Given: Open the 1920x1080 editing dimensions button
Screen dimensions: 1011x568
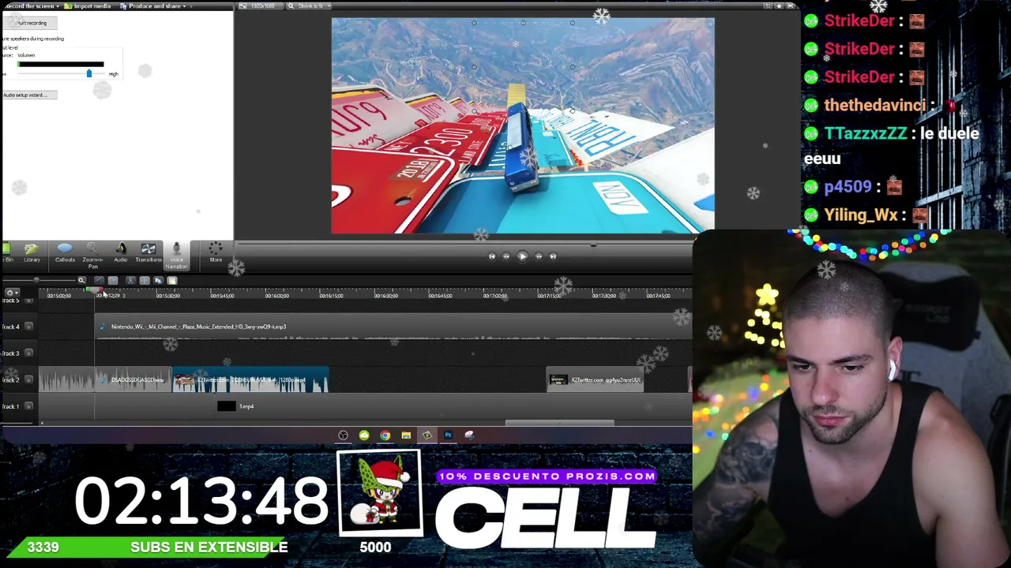Looking at the screenshot, I should coord(260,6).
